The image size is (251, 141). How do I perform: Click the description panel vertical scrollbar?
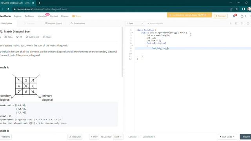pyautogui.click(x=122, y=52)
